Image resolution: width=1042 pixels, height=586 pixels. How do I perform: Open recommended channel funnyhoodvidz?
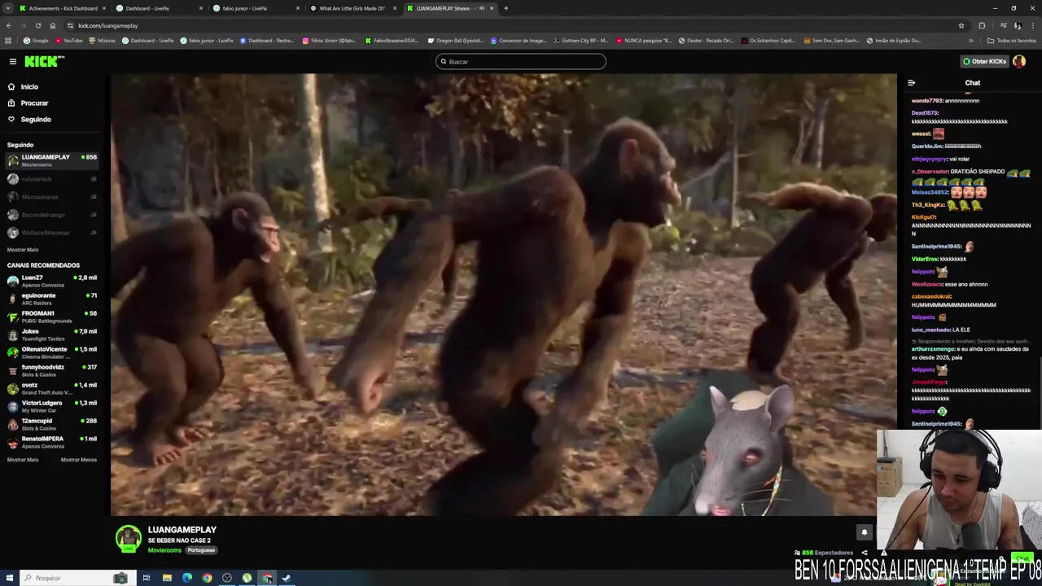point(52,370)
